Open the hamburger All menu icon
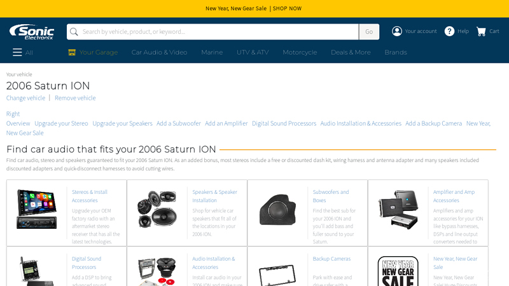 (x=17, y=52)
